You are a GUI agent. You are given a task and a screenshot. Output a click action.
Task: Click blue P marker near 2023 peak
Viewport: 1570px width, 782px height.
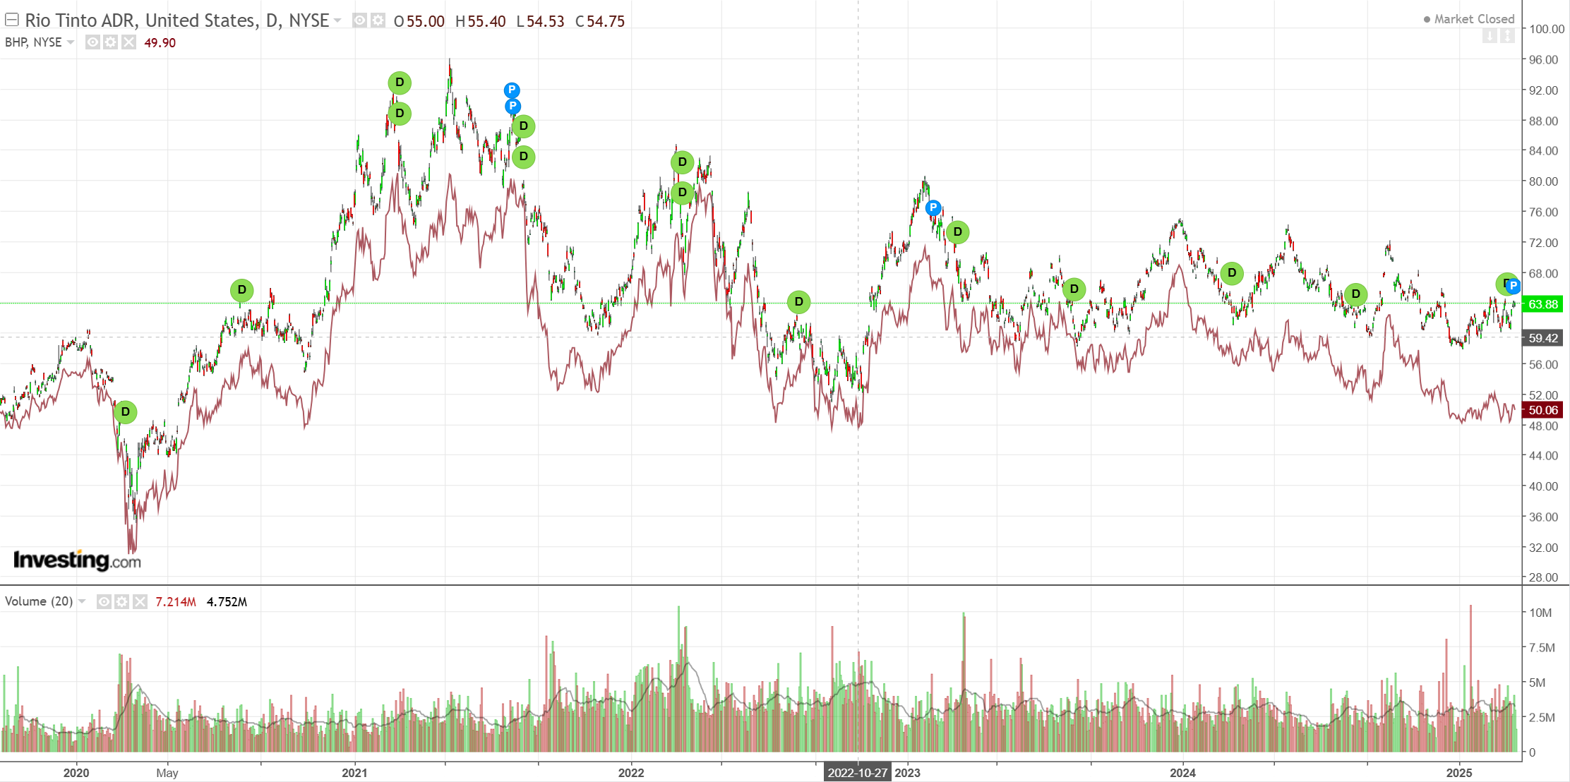click(x=933, y=207)
